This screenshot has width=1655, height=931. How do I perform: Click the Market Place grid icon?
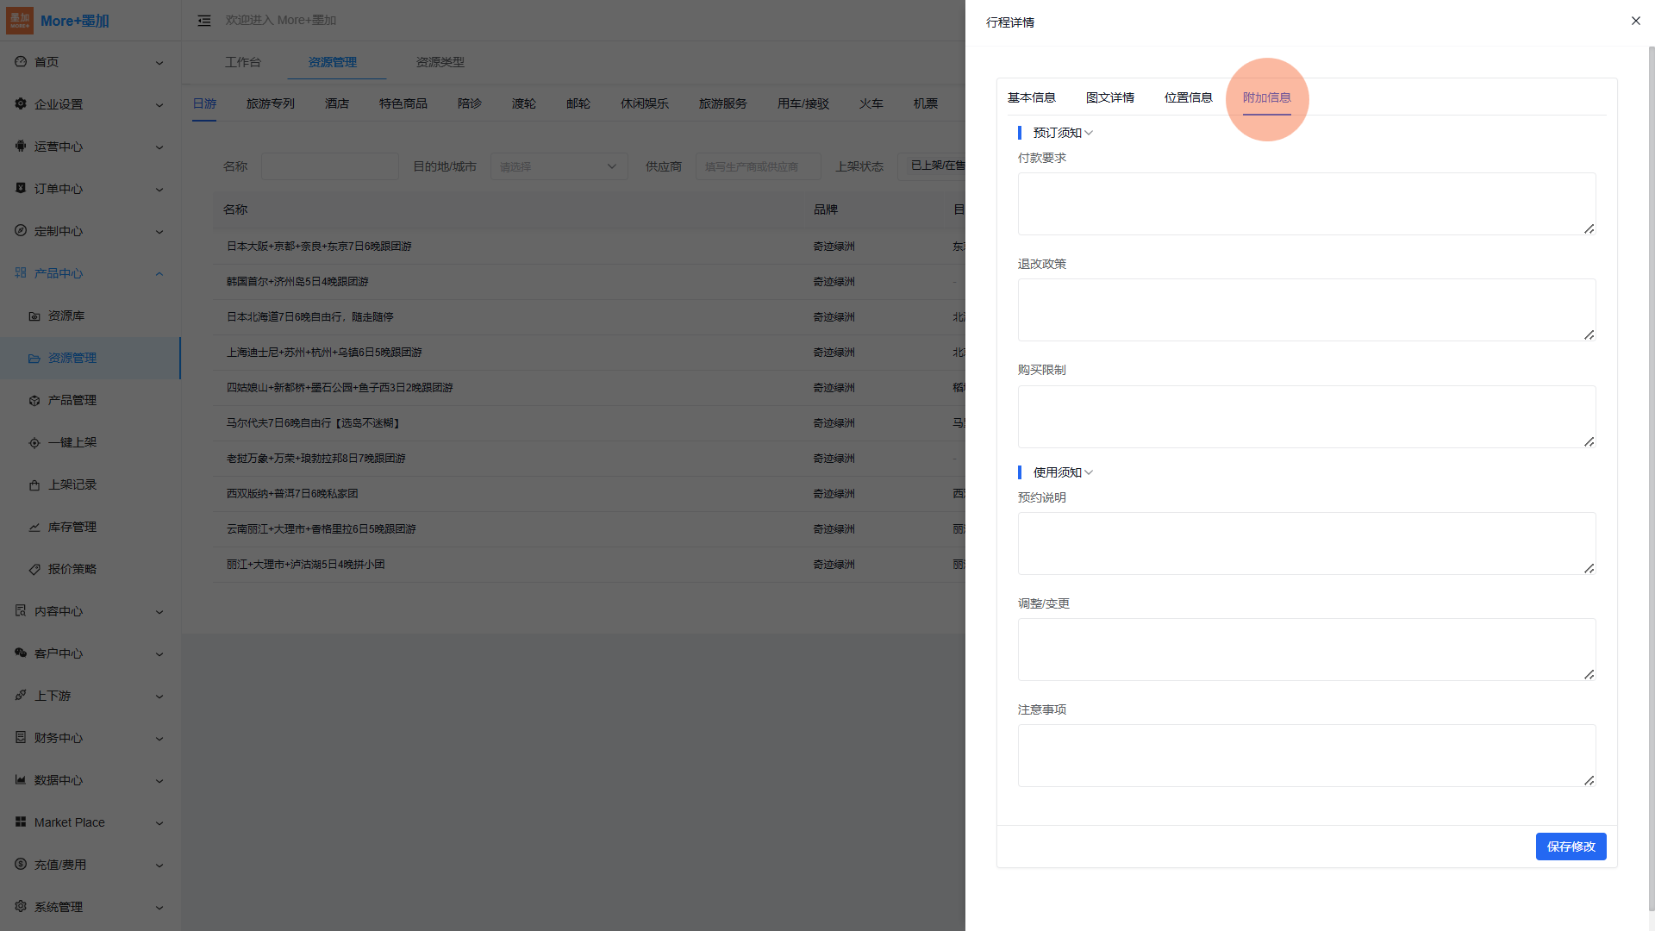pos(21,822)
